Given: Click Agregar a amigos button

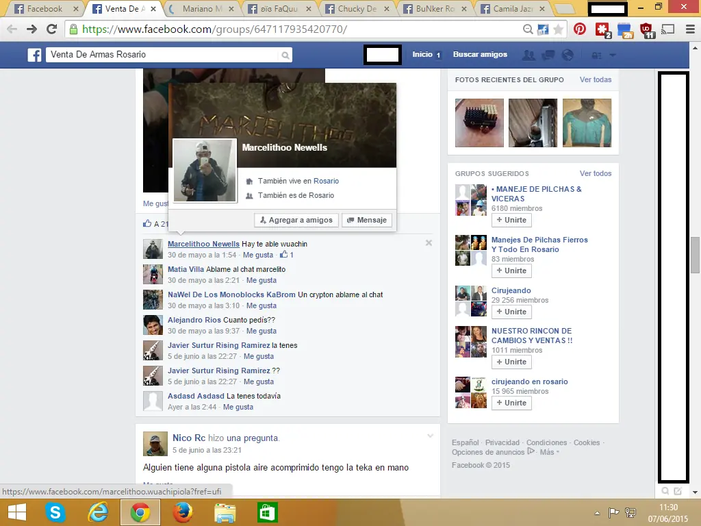Looking at the screenshot, I should click(x=296, y=220).
